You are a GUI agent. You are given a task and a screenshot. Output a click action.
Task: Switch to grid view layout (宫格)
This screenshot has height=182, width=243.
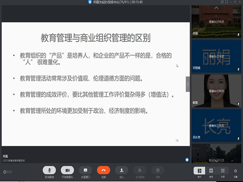click(x=211, y=171)
